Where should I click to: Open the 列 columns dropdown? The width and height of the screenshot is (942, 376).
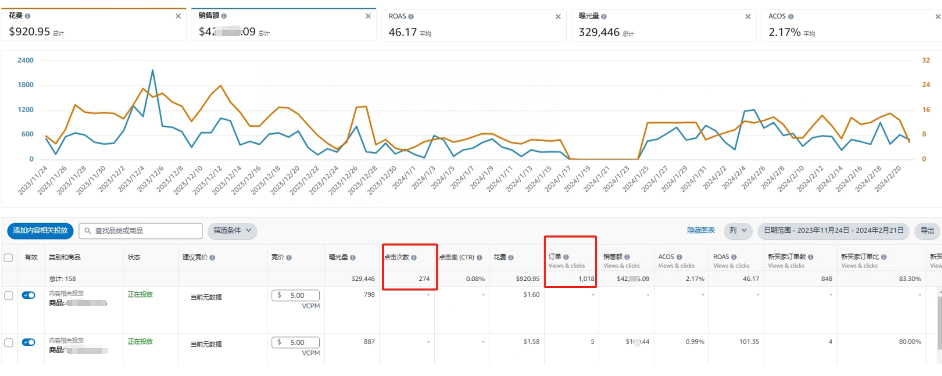(x=738, y=230)
